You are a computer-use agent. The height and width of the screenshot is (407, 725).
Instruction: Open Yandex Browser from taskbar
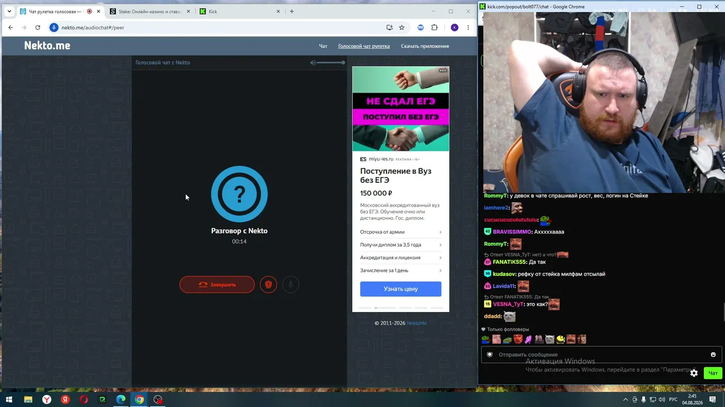(46, 400)
